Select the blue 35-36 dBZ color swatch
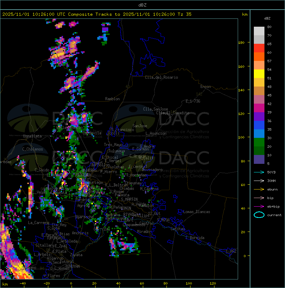This screenshot has width=285, height=288. [259, 125]
